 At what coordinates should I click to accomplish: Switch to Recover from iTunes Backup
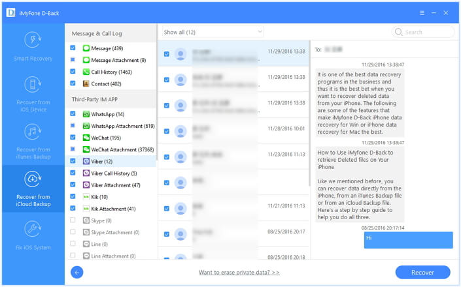(33, 142)
